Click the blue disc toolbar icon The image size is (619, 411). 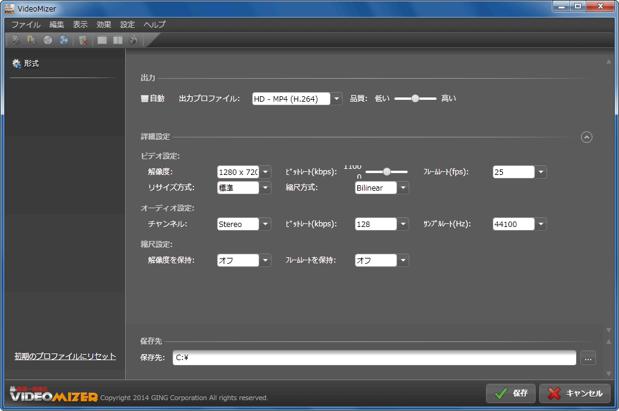[x=63, y=40]
